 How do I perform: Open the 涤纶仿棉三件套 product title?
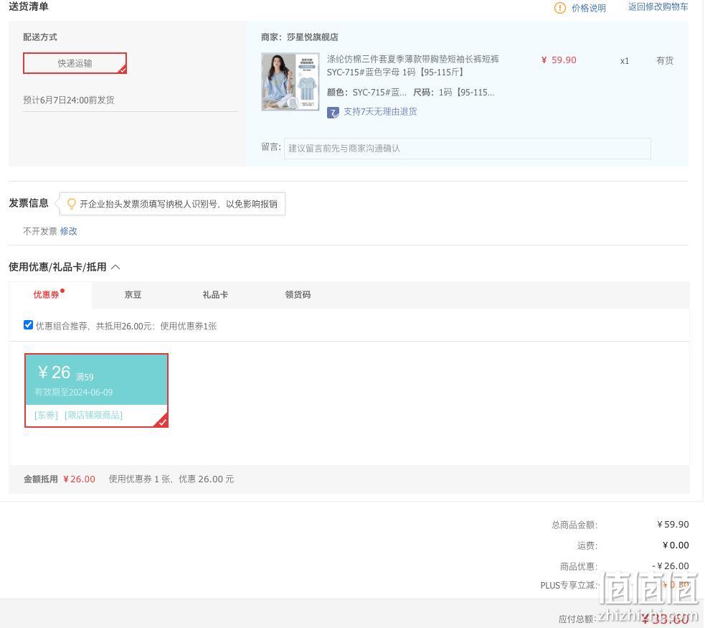click(413, 66)
